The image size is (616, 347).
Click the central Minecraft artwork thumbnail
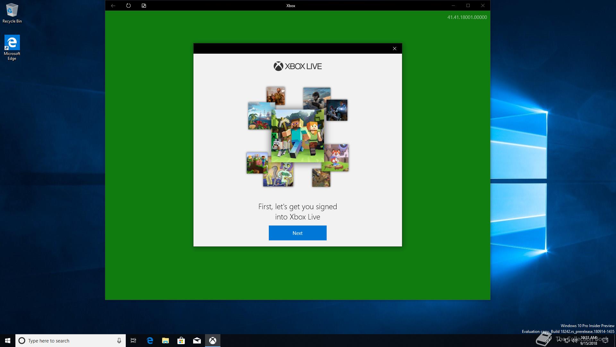pyautogui.click(x=297, y=136)
